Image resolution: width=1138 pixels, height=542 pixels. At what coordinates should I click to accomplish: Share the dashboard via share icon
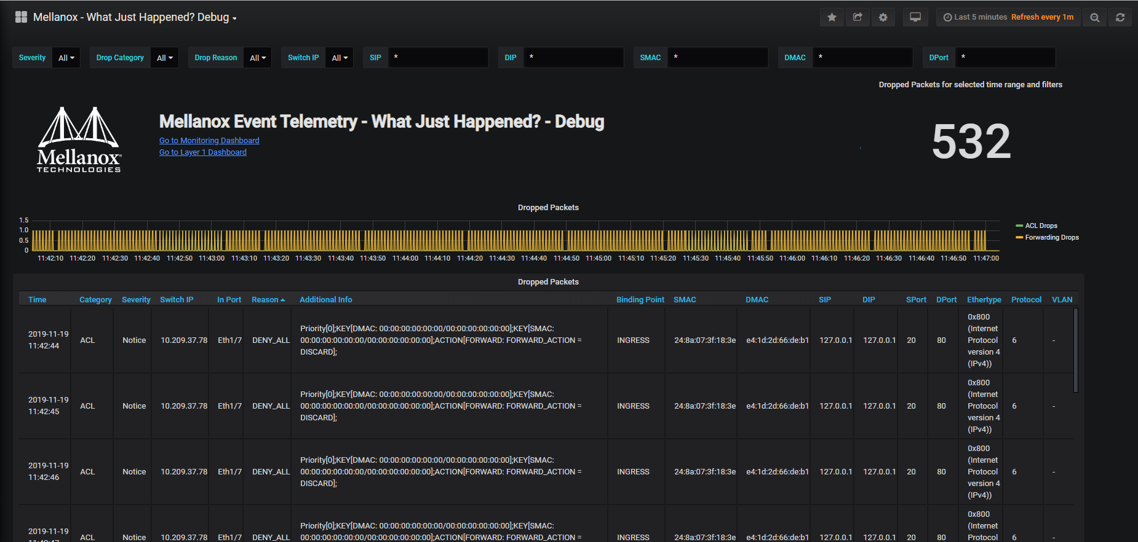[x=857, y=17]
